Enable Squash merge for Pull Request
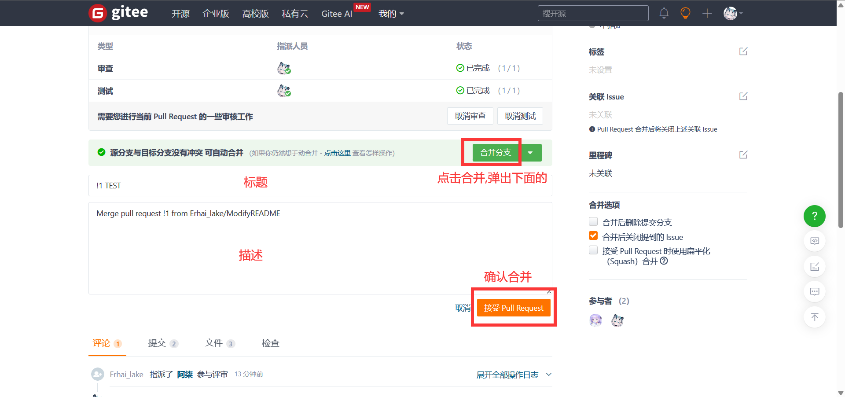 pyautogui.click(x=593, y=250)
